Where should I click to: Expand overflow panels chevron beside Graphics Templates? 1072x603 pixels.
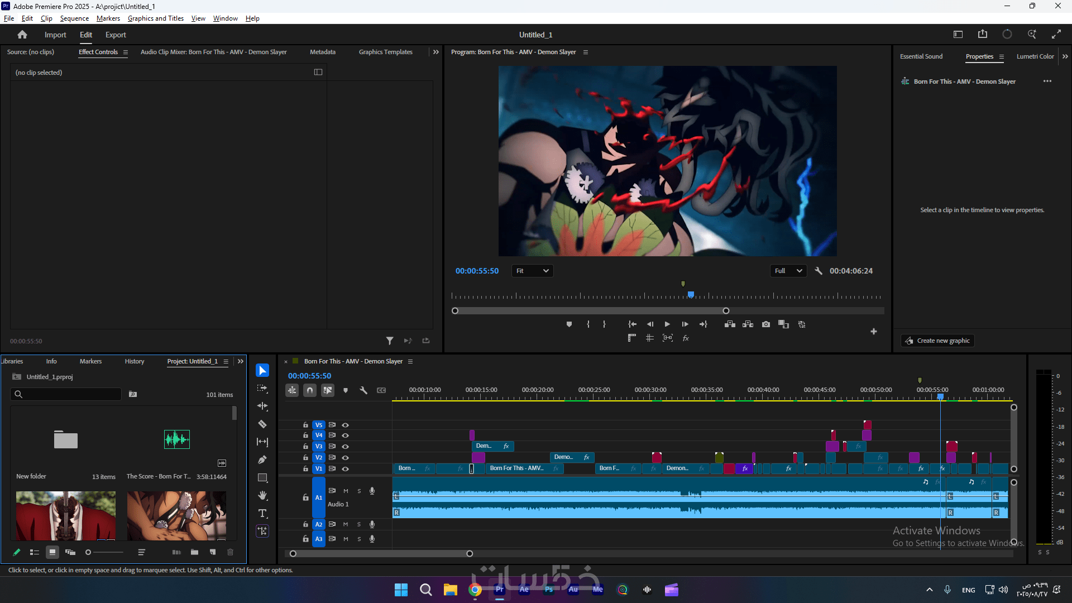436,52
